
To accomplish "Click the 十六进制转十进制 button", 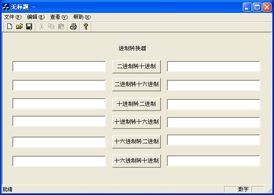I will click(137, 161).
